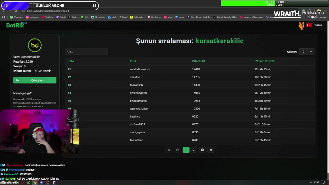Open the Twitter bookmark

click(x=73, y=17)
